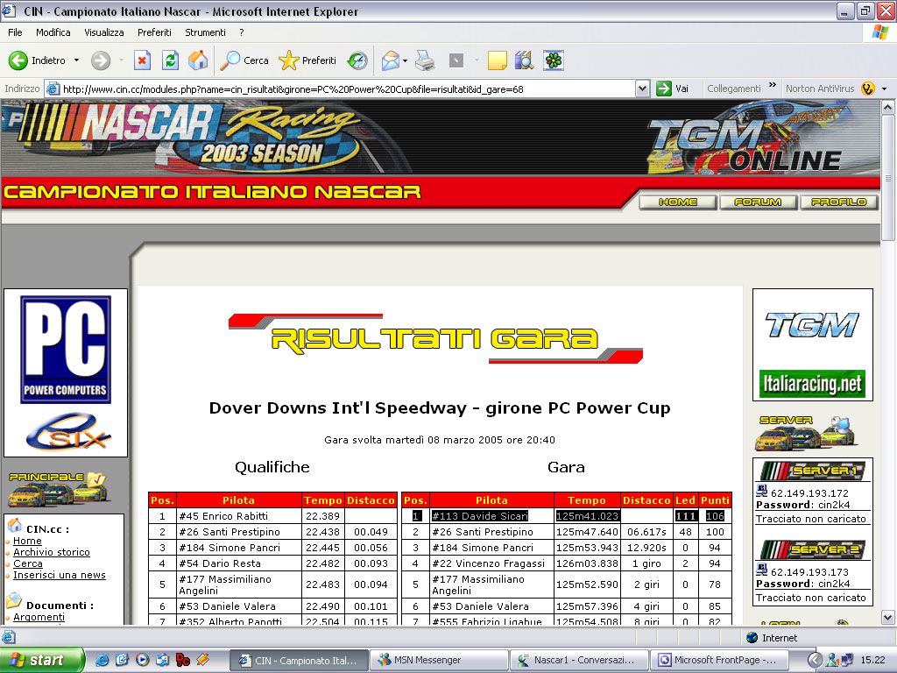Image resolution: width=897 pixels, height=673 pixels.
Task: Expand the address bar URL dropdown
Action: (642, 89)
